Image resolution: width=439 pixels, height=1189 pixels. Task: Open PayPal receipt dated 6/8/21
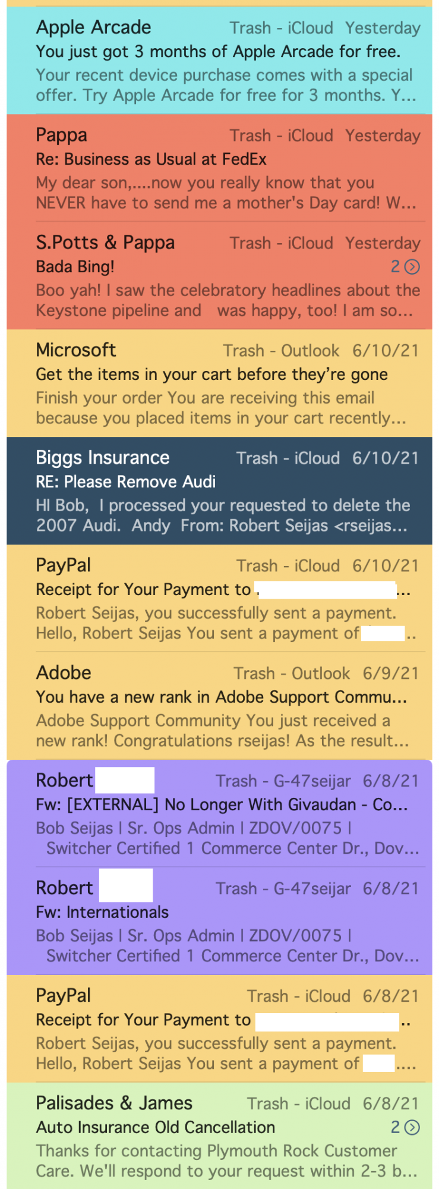point(219,1029)
